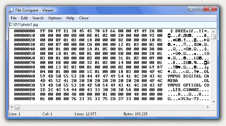Click the ASCII text 'YMPUS OPTICAL CO'
Viewport: 226px width, 126px height.
[x=188, y=85]
